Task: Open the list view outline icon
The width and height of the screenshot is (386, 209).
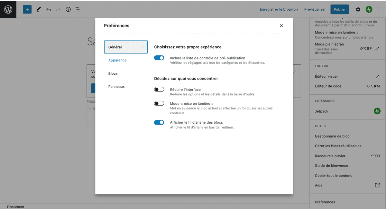Action: (78, 9)
